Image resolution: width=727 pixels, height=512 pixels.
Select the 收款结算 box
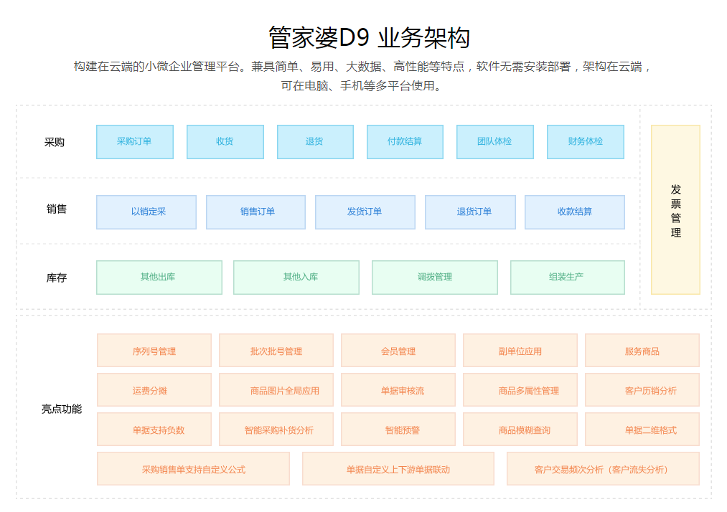(x=575, y=212)
